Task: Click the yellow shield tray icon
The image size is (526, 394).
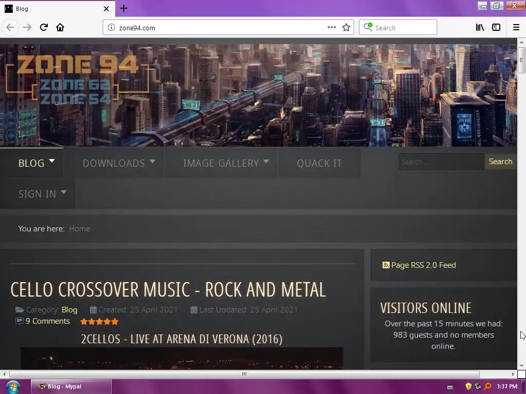Action: pos(468,386)
